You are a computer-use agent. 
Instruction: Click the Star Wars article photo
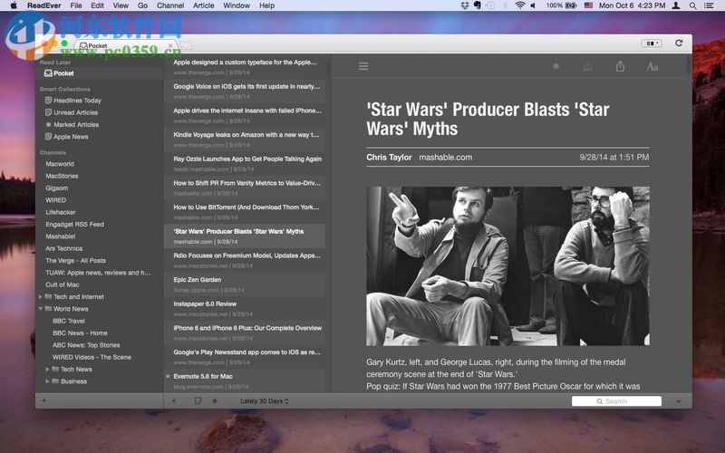click(507, 265)
